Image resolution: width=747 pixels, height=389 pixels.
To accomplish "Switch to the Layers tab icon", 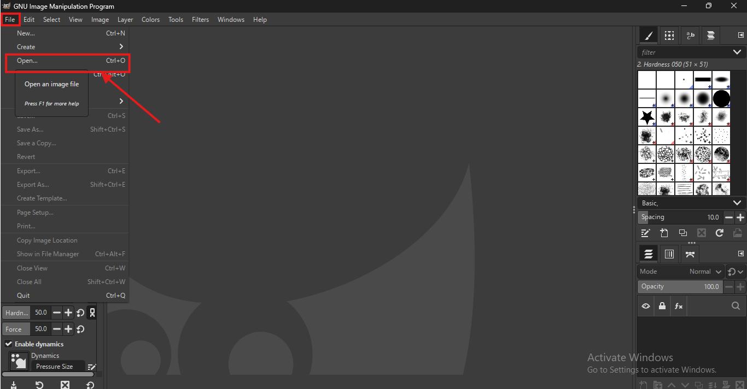I will click(649, 254).
